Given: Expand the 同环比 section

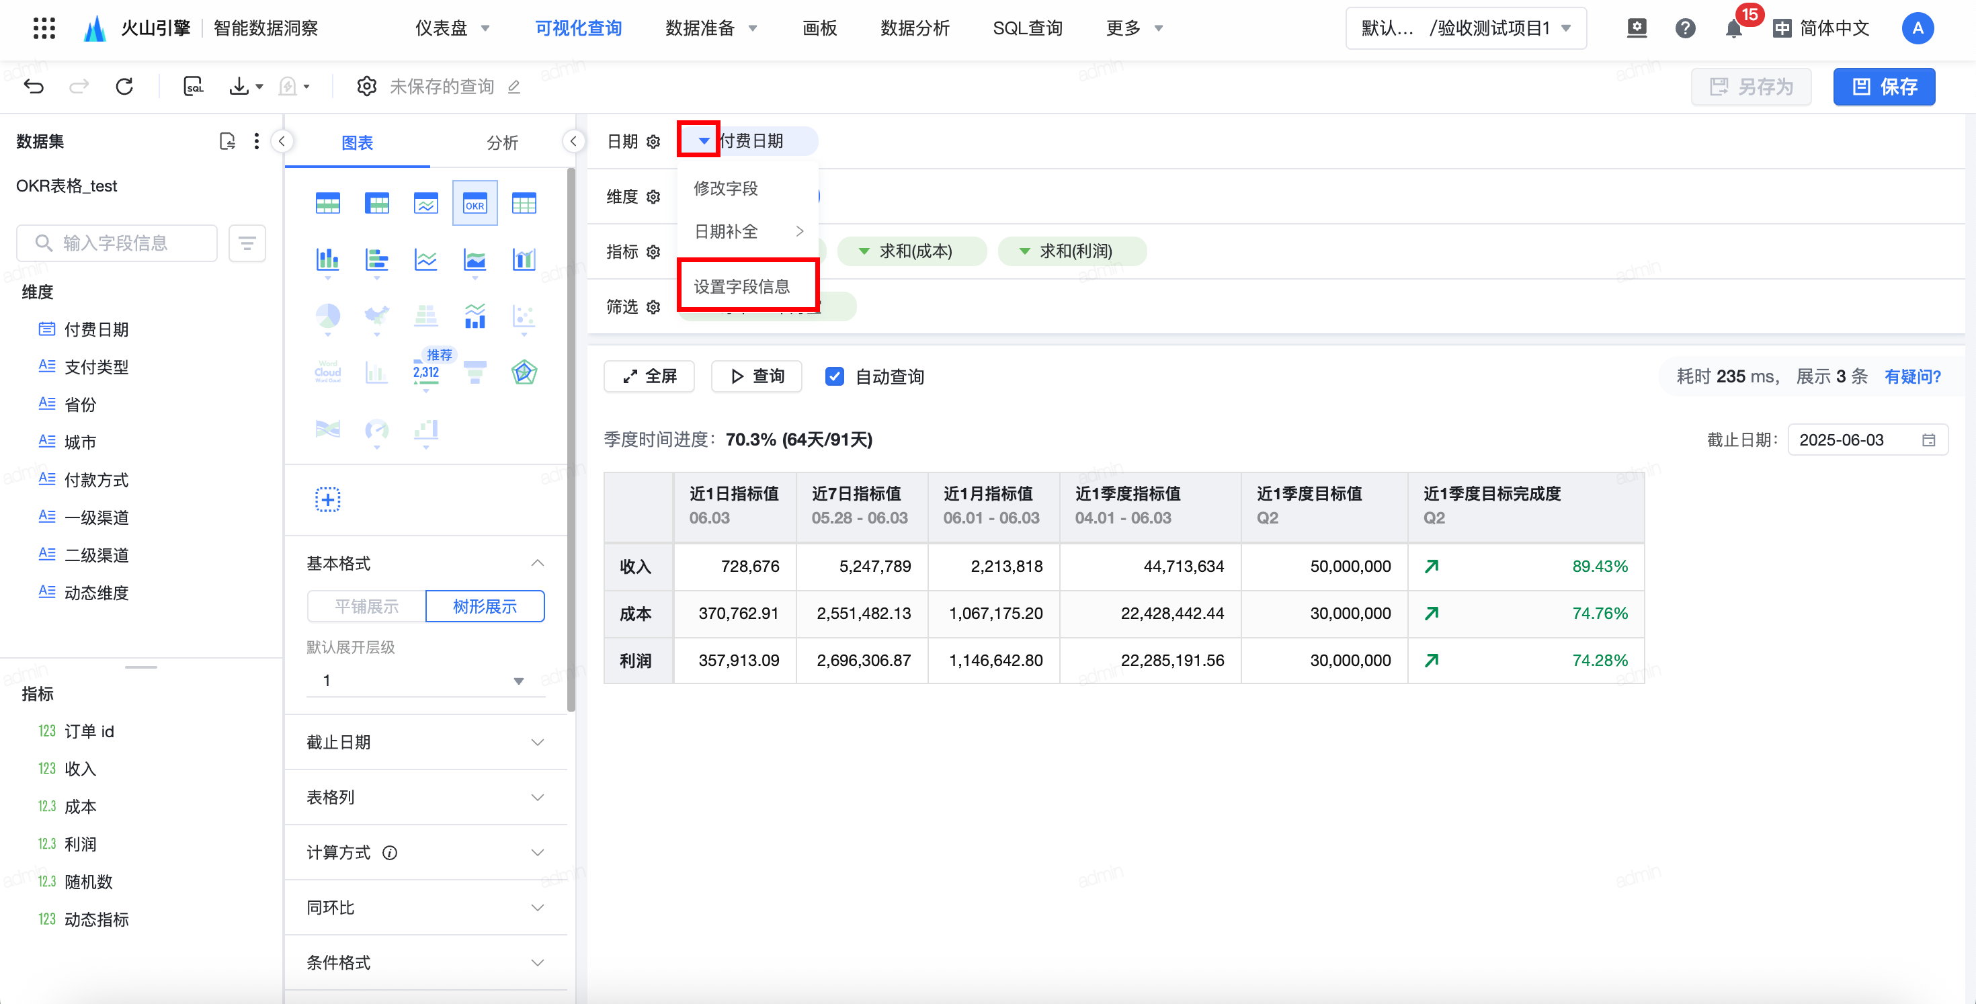Looking at the screenshot, I should tap(425, 908).
